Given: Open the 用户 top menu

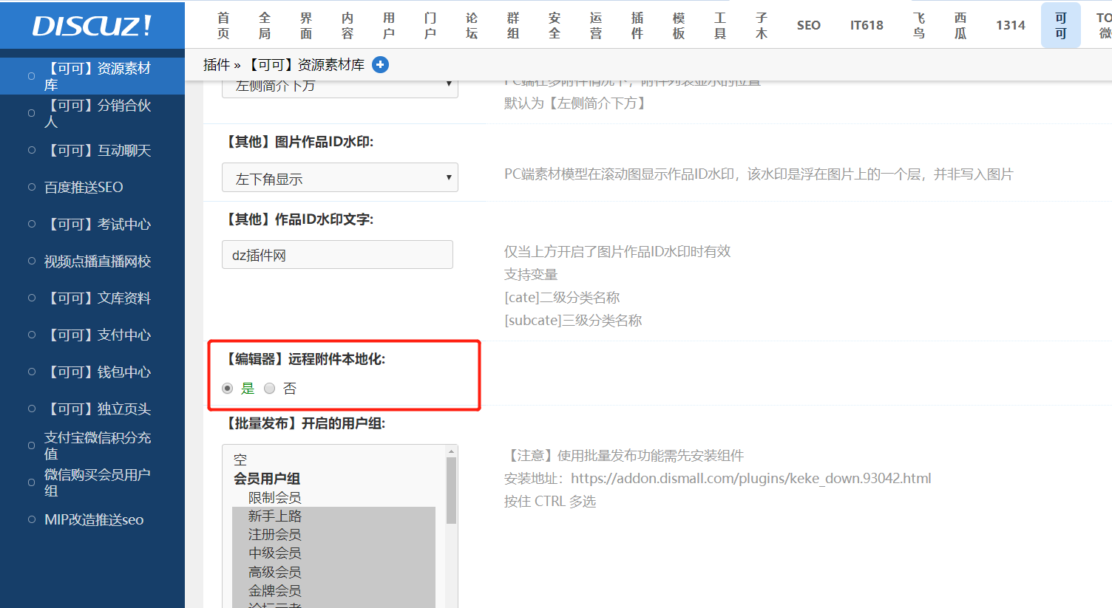Looking at the screenshot, I should click(389, 25).
